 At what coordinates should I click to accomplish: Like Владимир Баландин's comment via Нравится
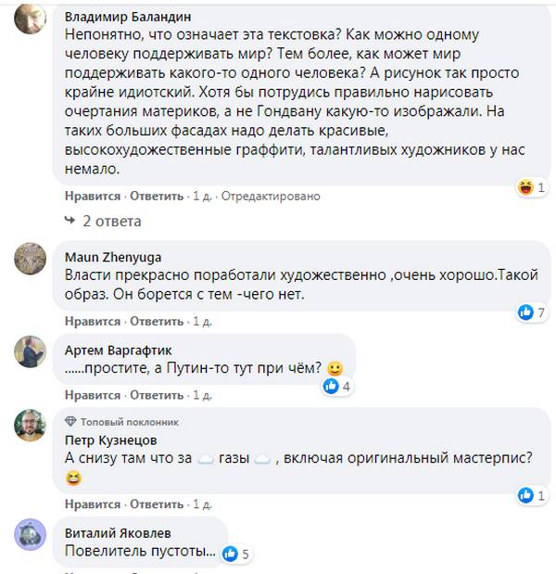pyautogui.click(x=93, y=197)
